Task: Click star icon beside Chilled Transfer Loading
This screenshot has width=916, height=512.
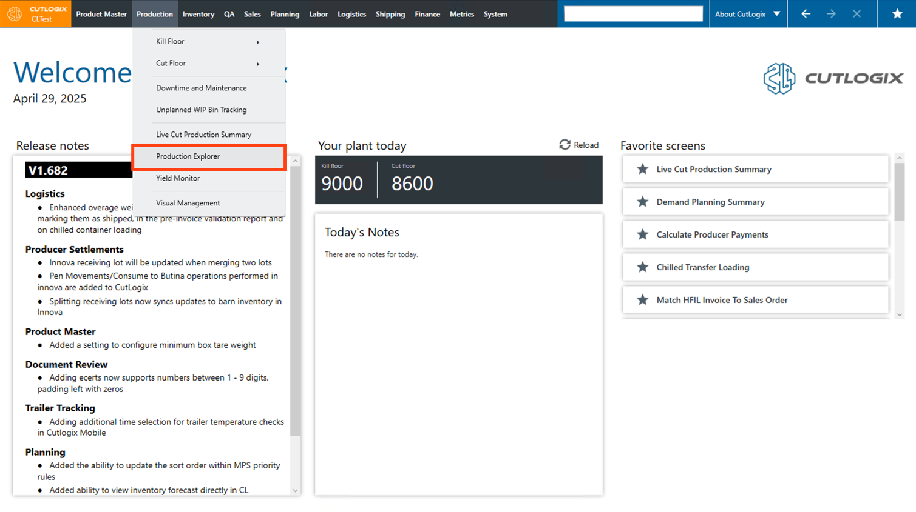Action: [x=642, y=267]
